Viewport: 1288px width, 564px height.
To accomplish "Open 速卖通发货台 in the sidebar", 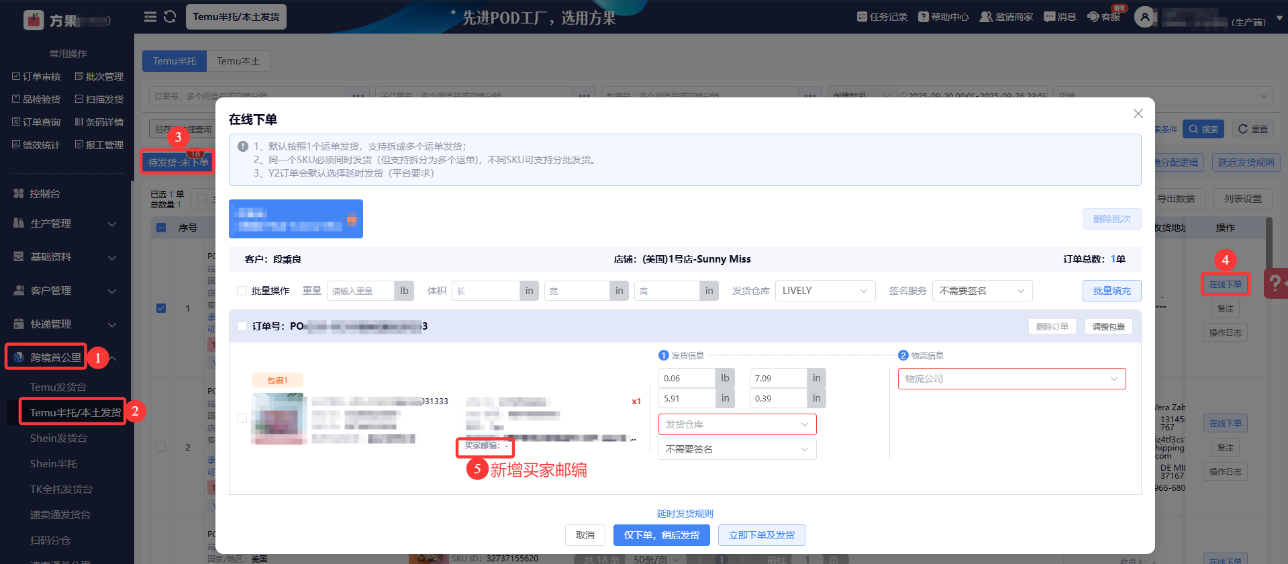I will 60,515.
